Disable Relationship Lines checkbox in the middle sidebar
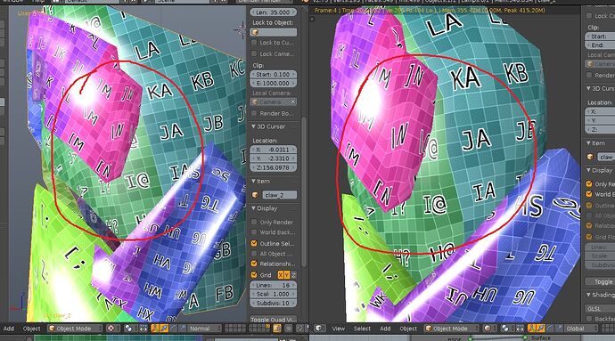 [254, 264]
